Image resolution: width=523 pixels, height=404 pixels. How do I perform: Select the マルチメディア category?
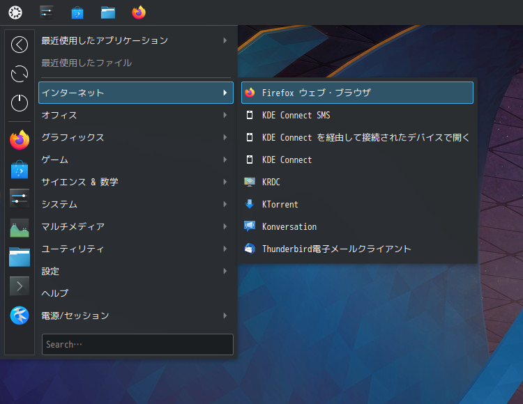tap(136, 226)
